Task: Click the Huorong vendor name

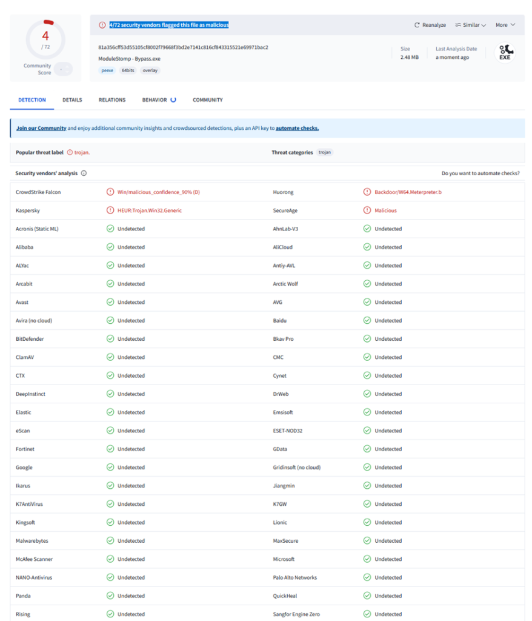Action: (x=284, y=192)
